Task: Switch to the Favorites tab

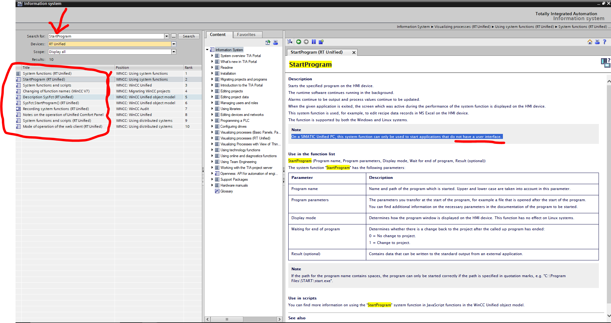Action: coord(246,34)
